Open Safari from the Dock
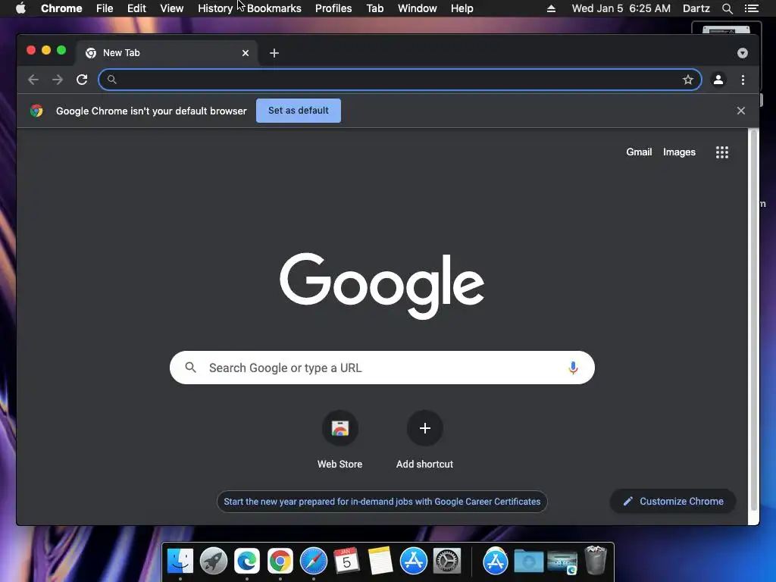776x582 pixels. 314,561
